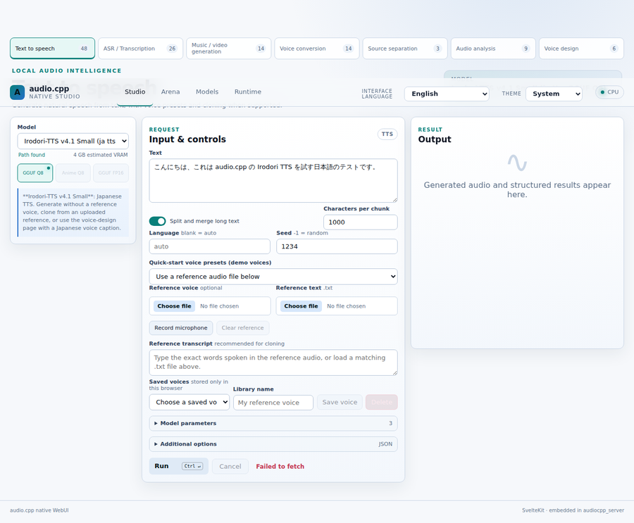Go to the Models tab
This screenshot has width=634, height=523.
tap(207, 92)
